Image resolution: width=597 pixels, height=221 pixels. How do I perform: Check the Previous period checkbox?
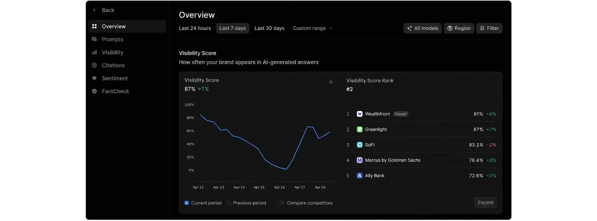click(229, 203)
